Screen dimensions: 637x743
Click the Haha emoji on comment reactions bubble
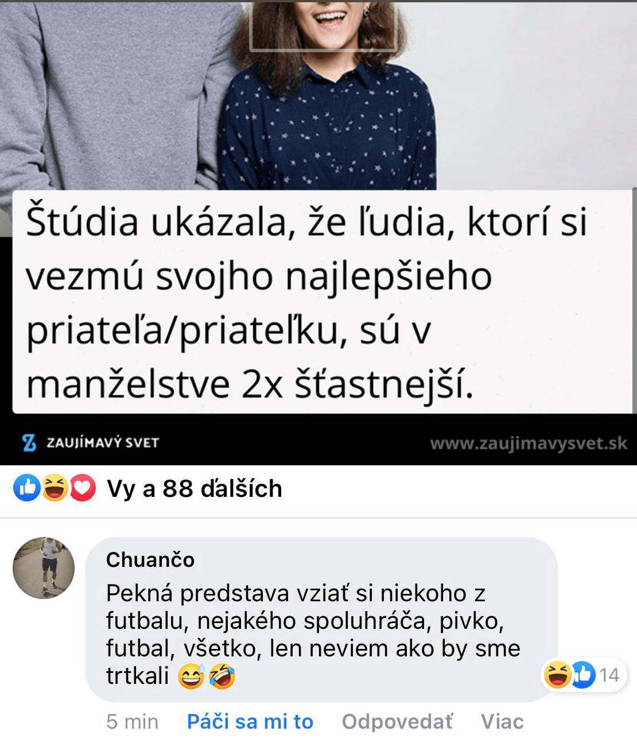point(557,675)
